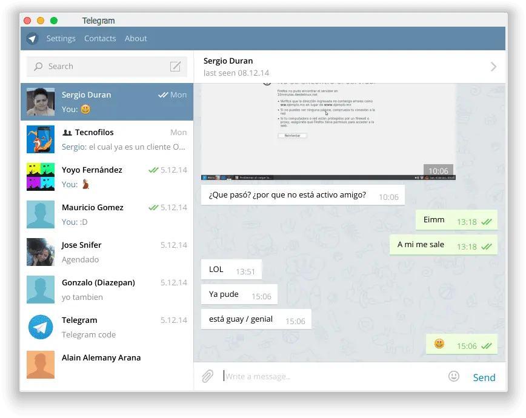Click the group icon beside Tecnofilos
The height and width of the screenshot is (418, 526).
67,133
